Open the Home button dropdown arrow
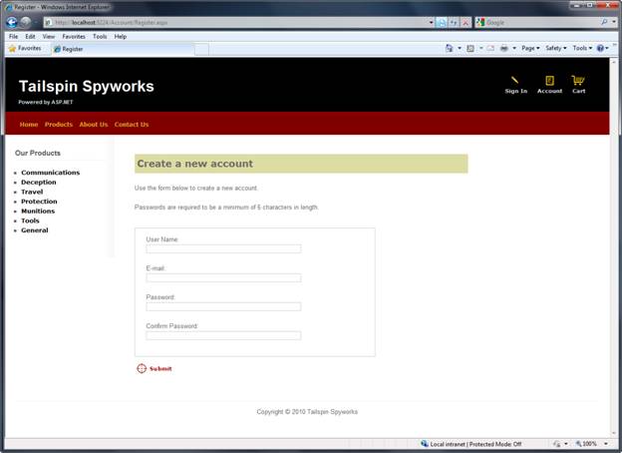This screenshot has width=622, height=453. (x=460, y=48)
